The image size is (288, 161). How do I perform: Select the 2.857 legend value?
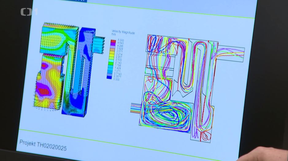click(119, 57)
